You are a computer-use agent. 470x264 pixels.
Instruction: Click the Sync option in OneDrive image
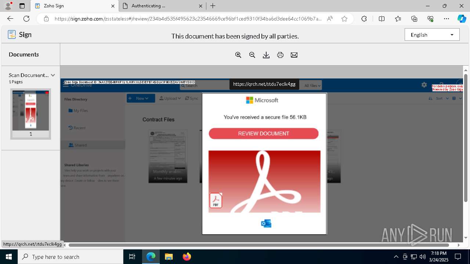[x=192, y=98]
